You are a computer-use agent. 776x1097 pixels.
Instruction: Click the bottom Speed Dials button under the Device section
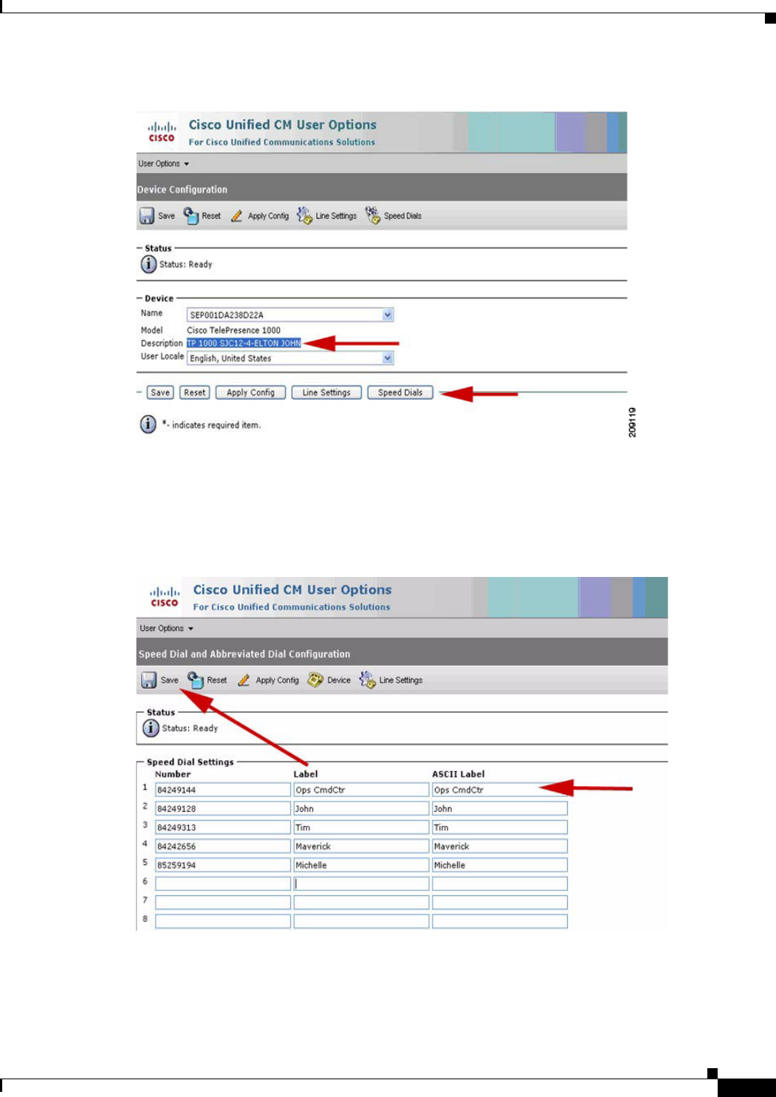[400, 393]
